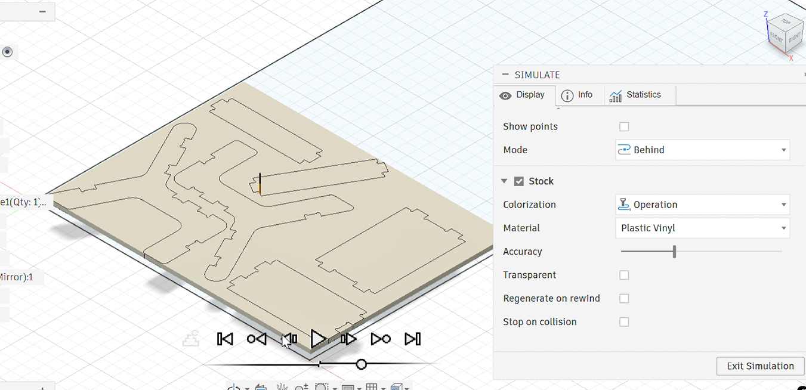Jump to end of simulation

[413, 339]
